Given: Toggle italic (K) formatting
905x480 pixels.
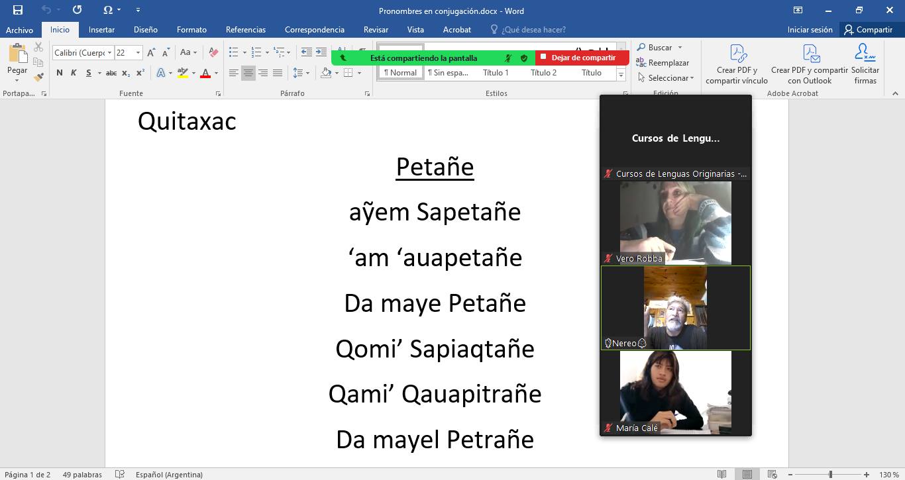Looking at the screenshot, I should 74,73.
